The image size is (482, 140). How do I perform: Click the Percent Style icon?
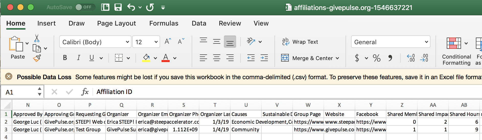pos(376,58)
